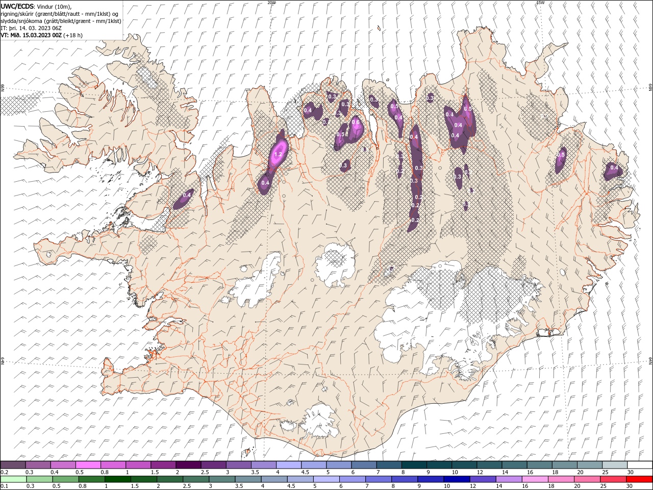Click the '1.2' snowfall value on map
This screenshot has width=653, height=490.
[279, 154]
